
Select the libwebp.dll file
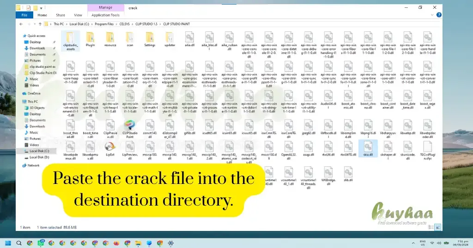(407, 127)
